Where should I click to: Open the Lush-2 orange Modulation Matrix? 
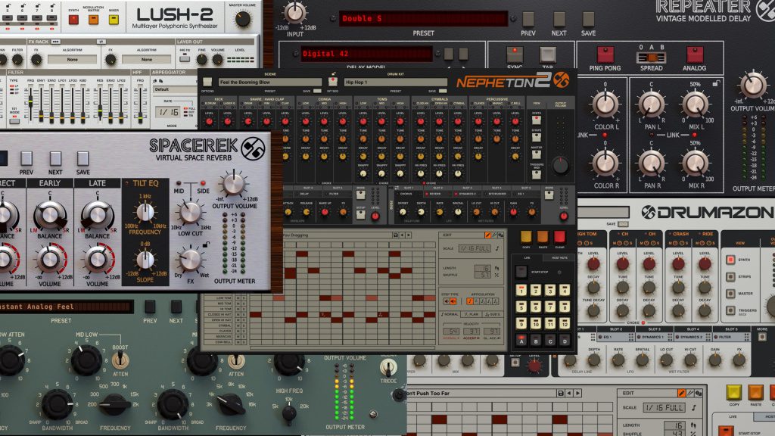click(93, 19)
